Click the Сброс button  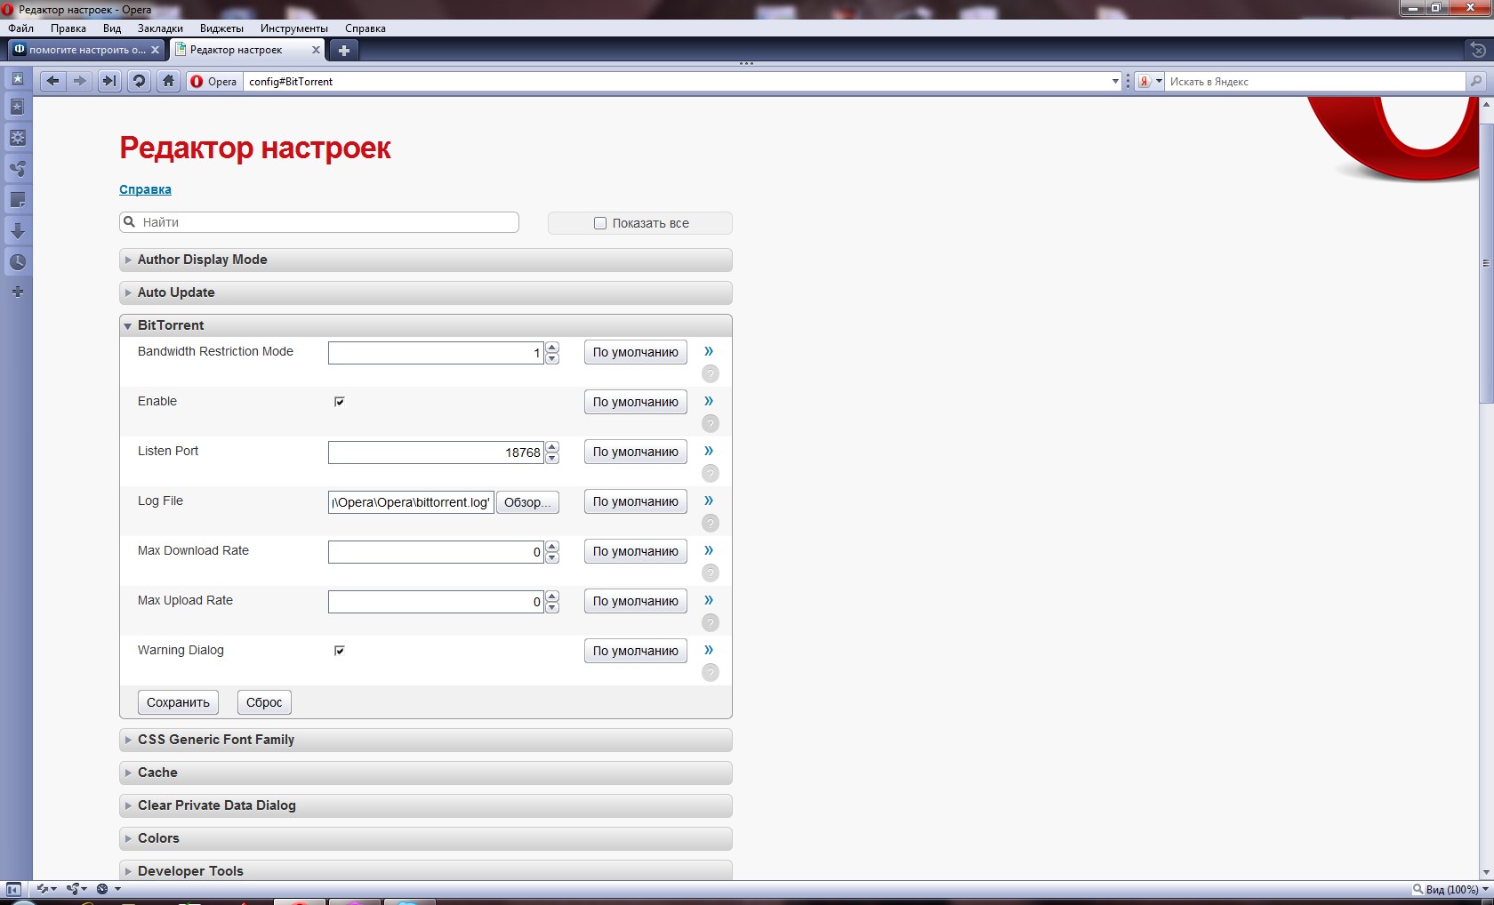pyautogui.click(x=264, y=702)
